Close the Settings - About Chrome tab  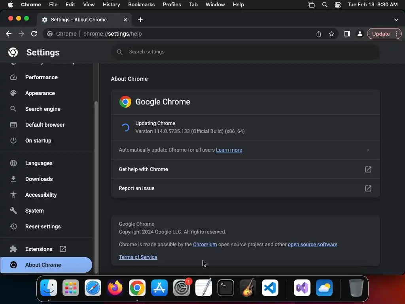125,20
